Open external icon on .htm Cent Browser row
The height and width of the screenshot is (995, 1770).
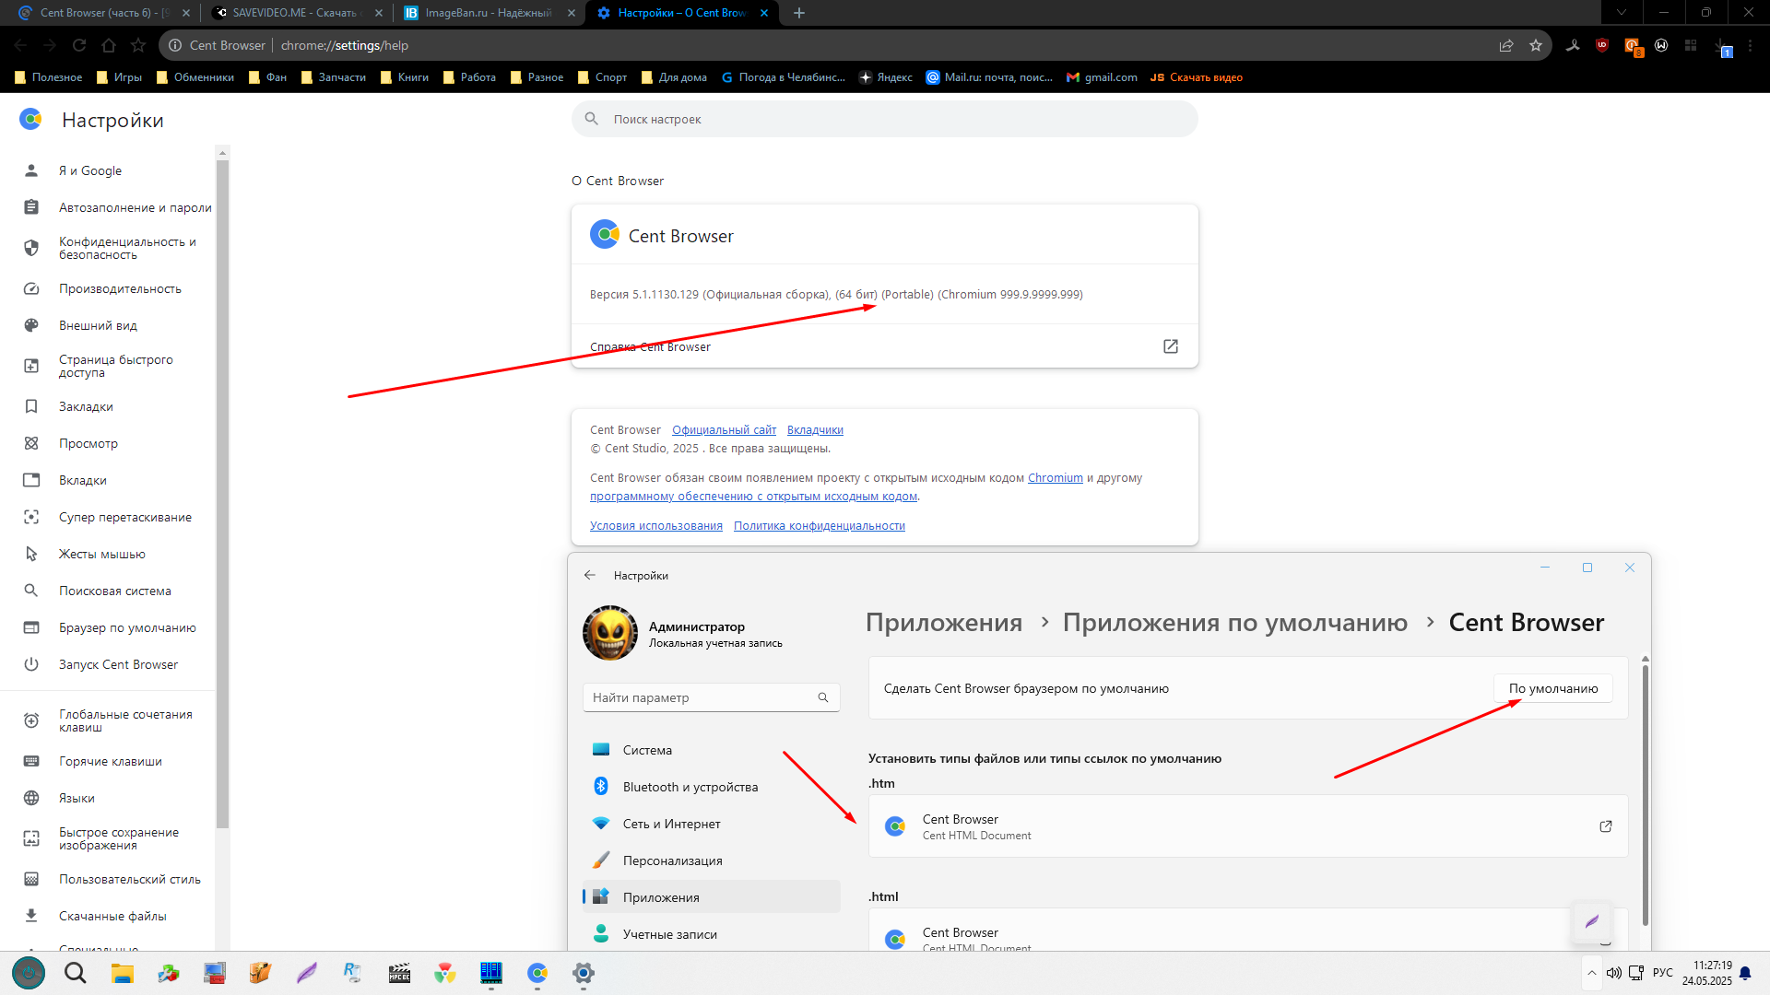coord(1606,826)
